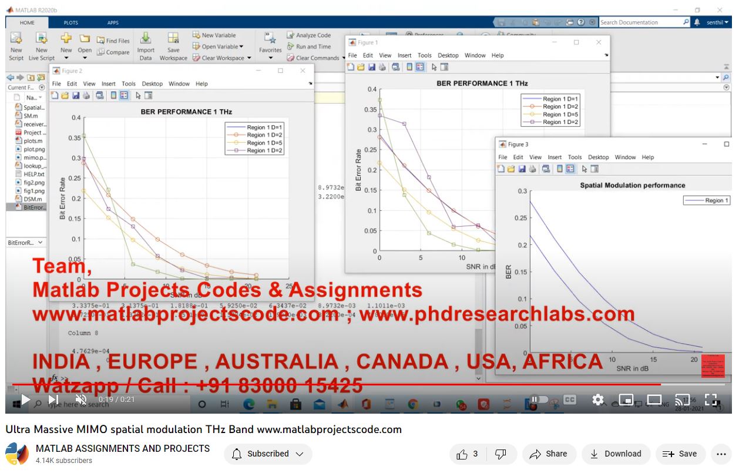The image size is (739, 473).
Task: Share this video
Action: [x=548, y=454]
